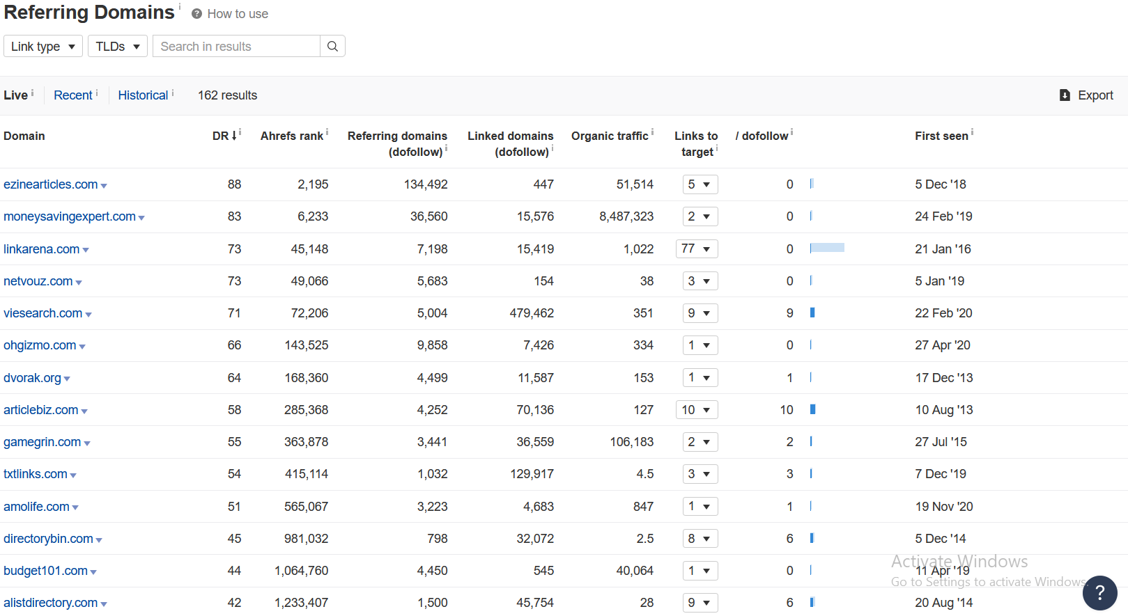This screenshot has width=1128, height=616.
Task: Open the gamegrin.com domain link
Action: pyautogui.click(x=43, y=442)
